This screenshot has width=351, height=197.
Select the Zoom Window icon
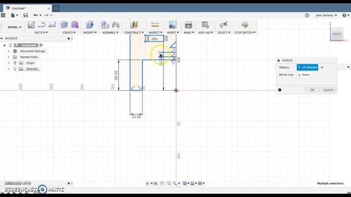coord(174,183)
